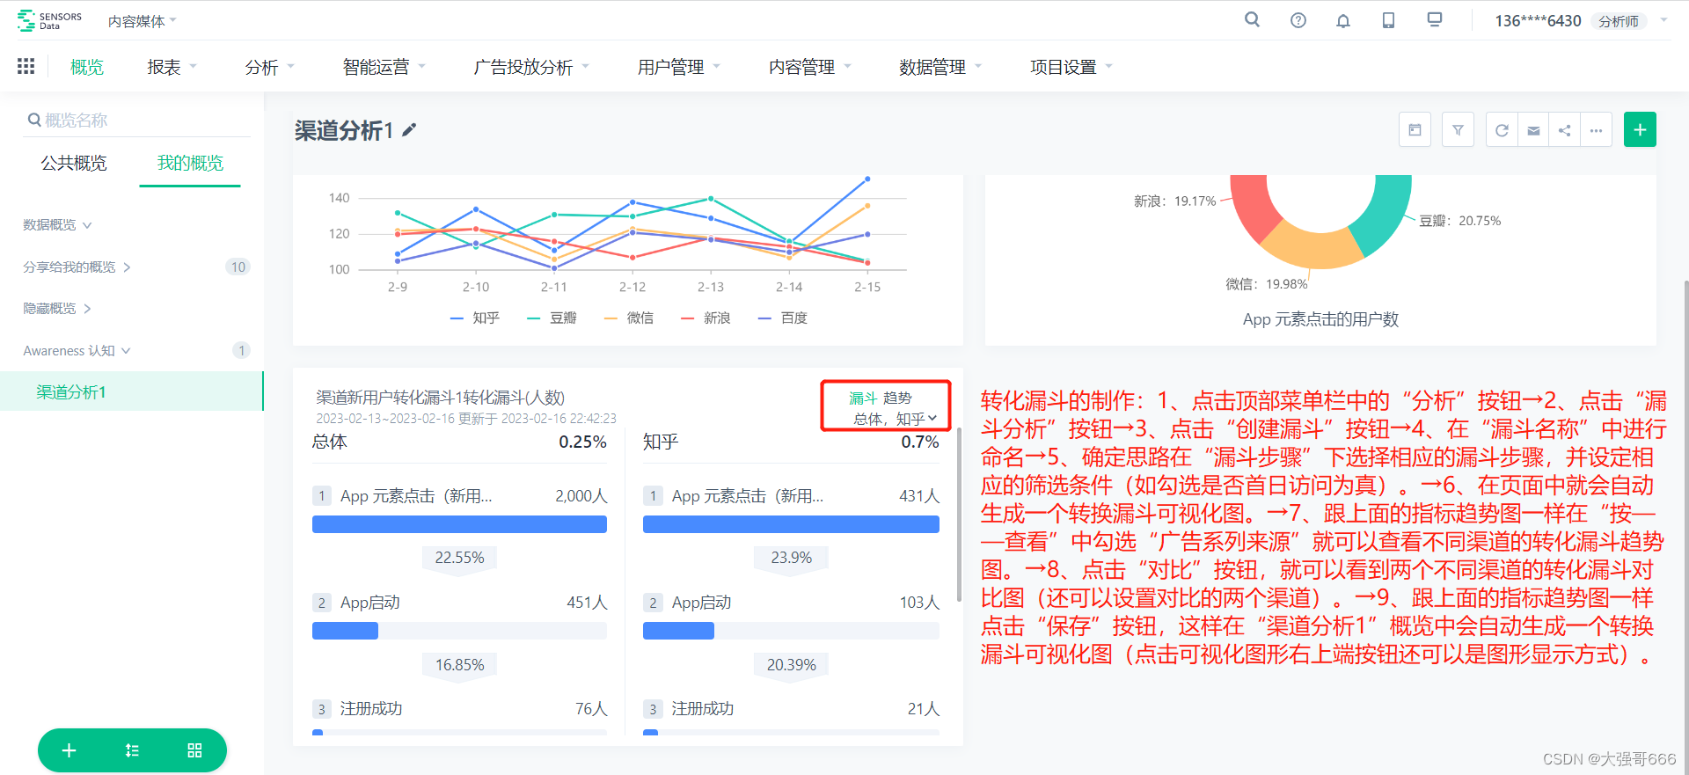Edit the 渠道分析1 title with pencil icon
The image size is (1689, 775).
(x=409, y=130)
